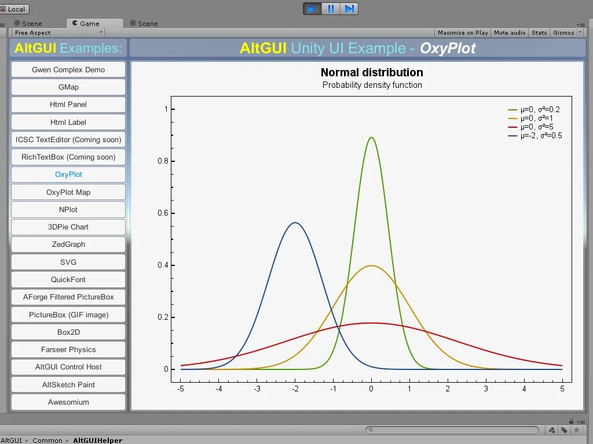593x444 pixels.
Task: Pause the game with the Pause button
Action: point(331,9)
